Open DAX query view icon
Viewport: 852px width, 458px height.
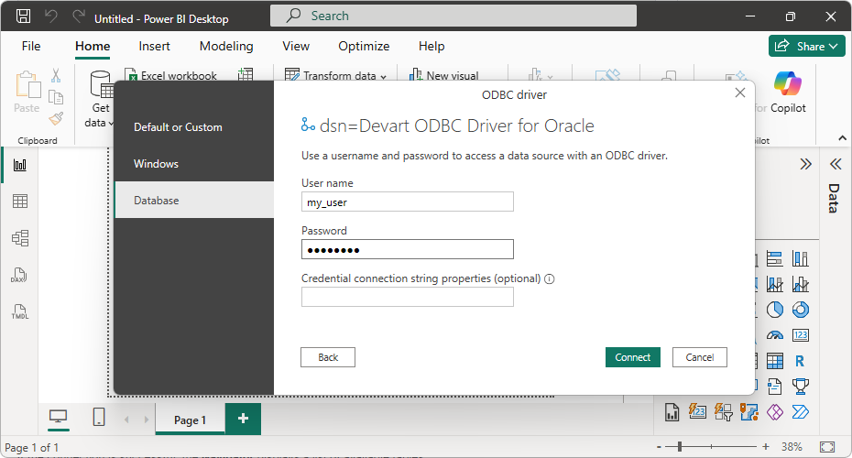pos(19,275)
